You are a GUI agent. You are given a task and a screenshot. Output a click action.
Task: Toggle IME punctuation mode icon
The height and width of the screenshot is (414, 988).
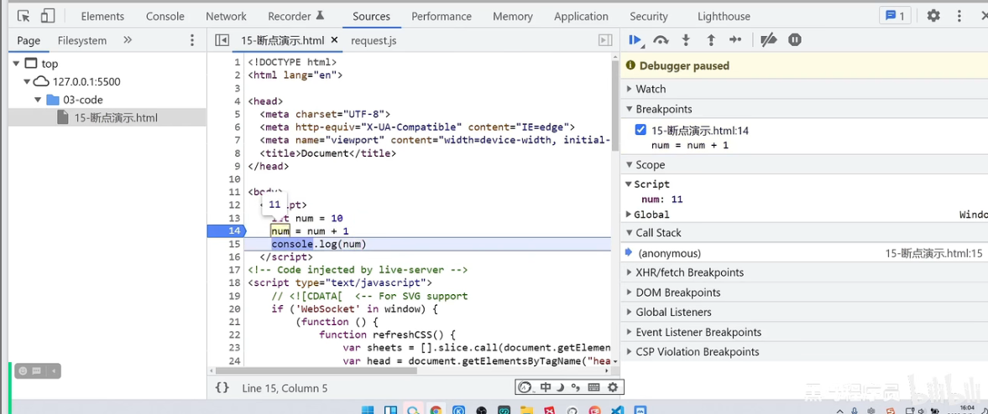575,387
